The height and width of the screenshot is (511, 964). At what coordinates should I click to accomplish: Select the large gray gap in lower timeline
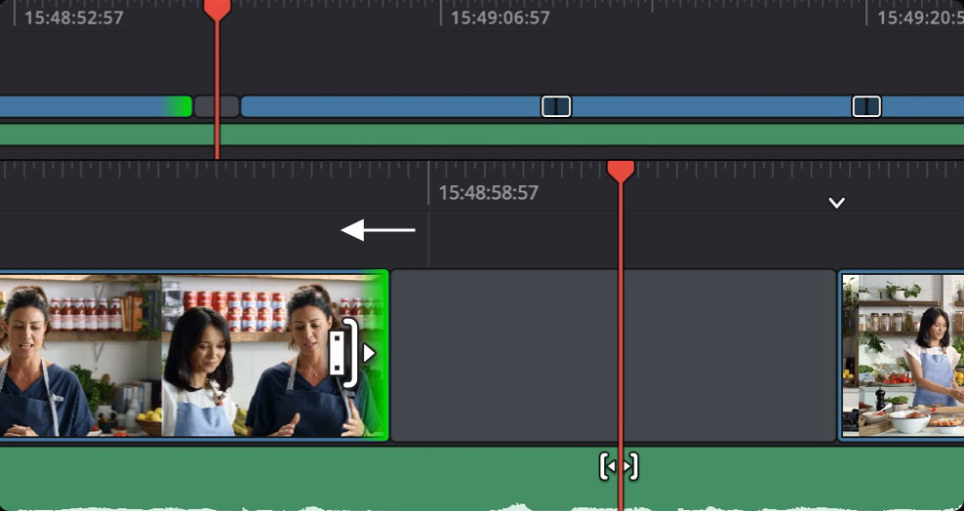click(614, 355)
